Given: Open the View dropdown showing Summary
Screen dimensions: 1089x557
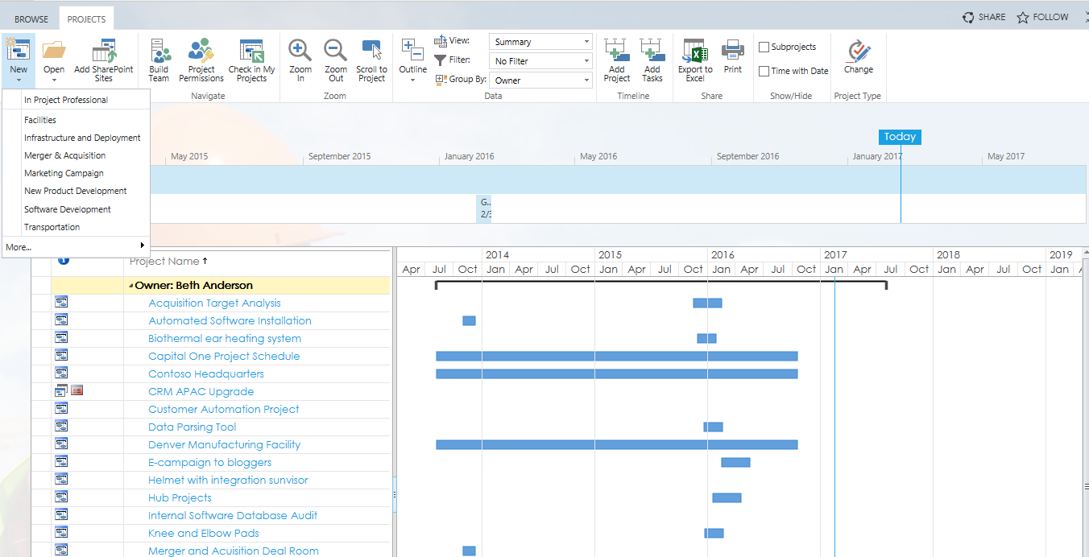Looking at the screenshot, I should click(540, 42).
